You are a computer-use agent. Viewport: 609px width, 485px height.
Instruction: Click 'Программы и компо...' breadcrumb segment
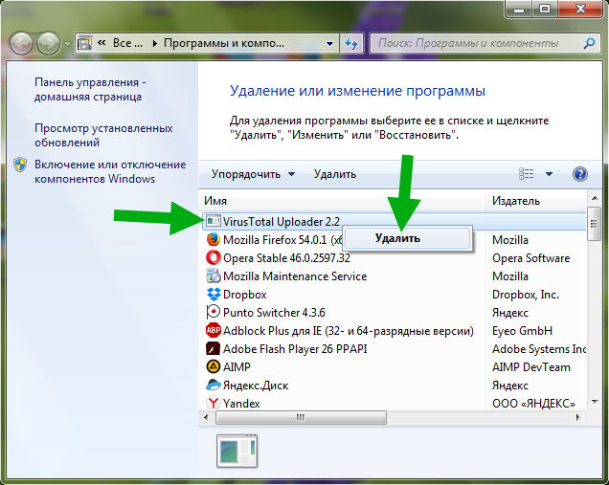tap(224, 43)
